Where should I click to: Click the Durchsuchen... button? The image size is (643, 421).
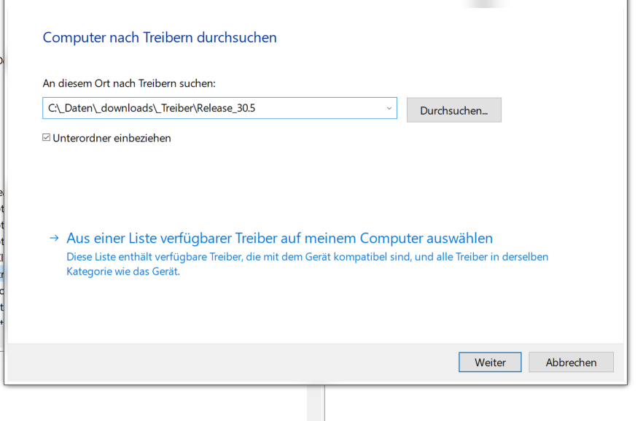pos(453,110)
